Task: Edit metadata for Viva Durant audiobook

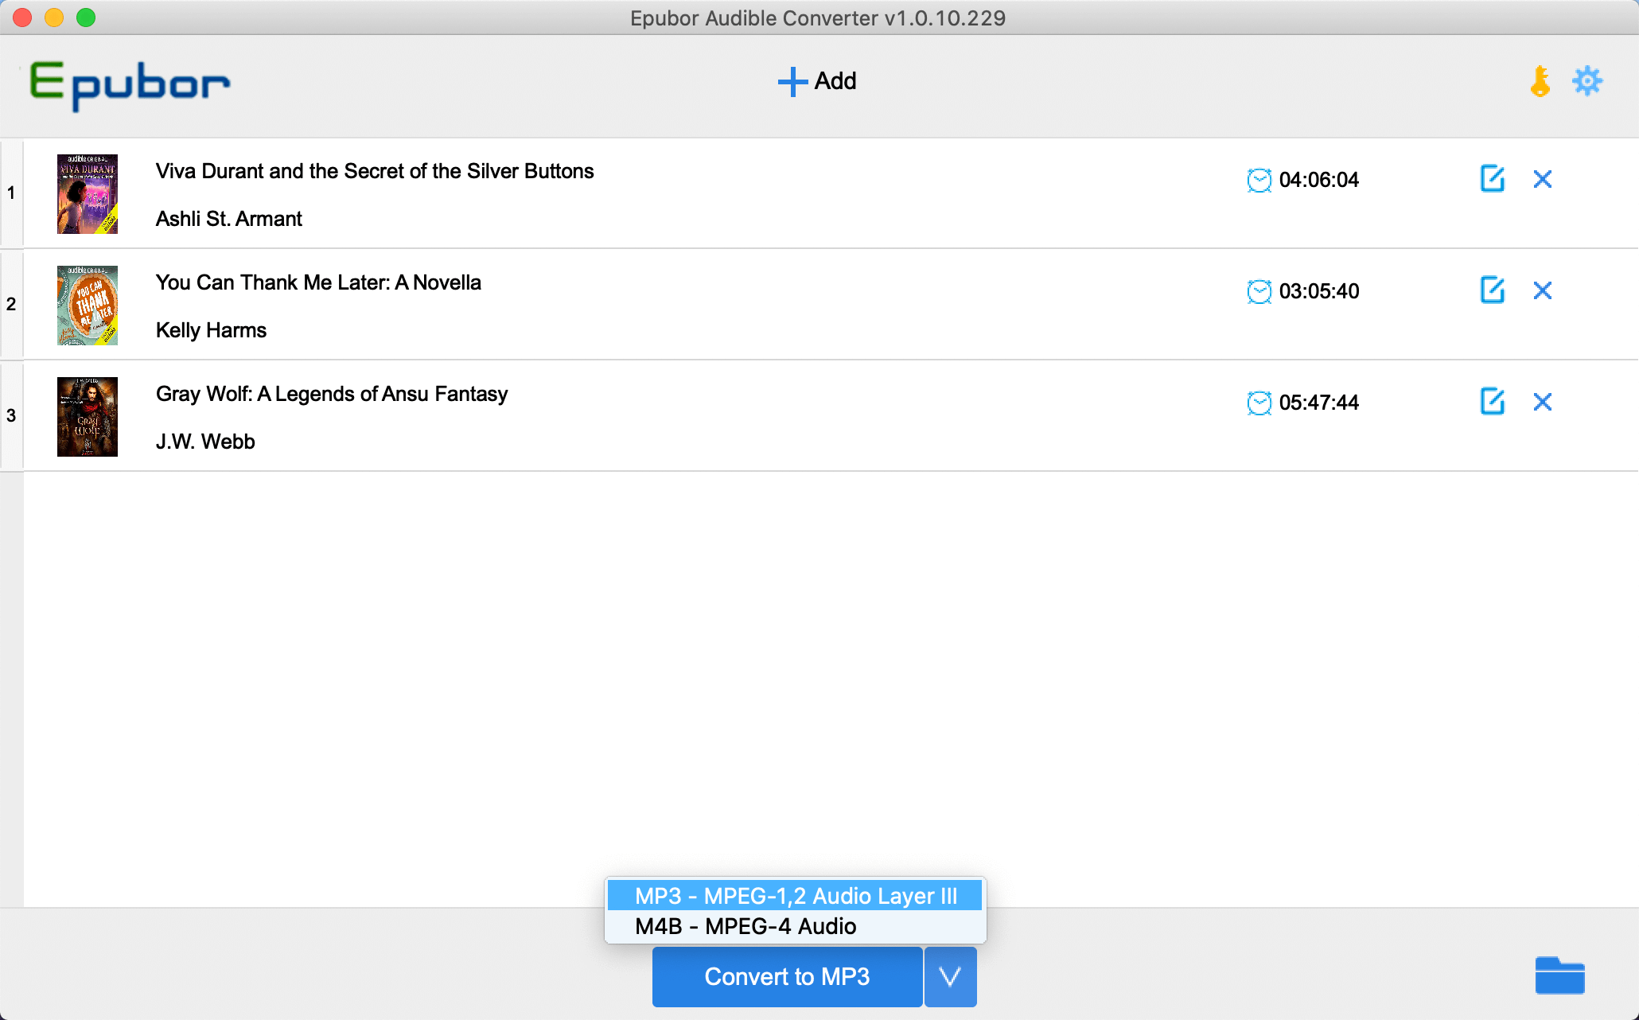Action: 1493,179
